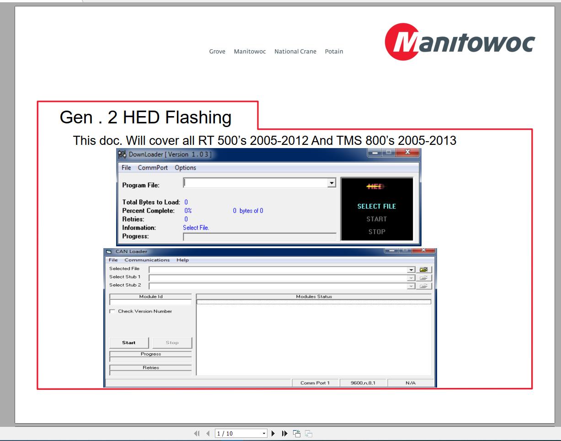This screenshot has height=441, width=561.
Task: Click STOP in the HED panel
Action: [377, 232]
